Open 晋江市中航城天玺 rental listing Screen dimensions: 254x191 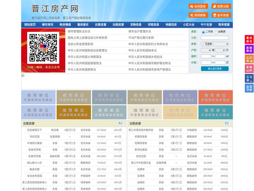(141, 163)
